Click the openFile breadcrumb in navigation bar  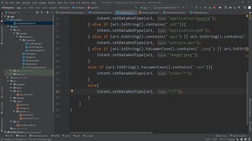[93, 7]
